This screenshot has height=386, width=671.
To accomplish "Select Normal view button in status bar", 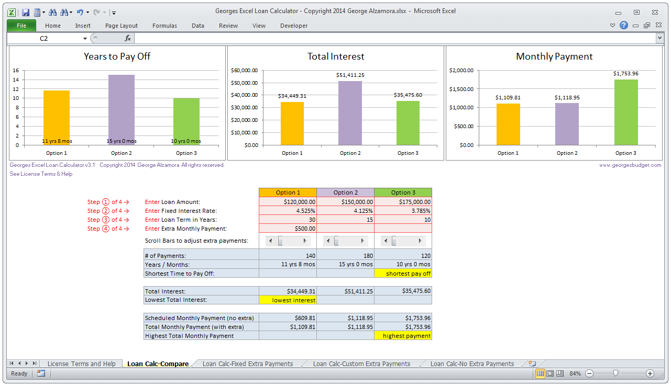I will [540, 373].
